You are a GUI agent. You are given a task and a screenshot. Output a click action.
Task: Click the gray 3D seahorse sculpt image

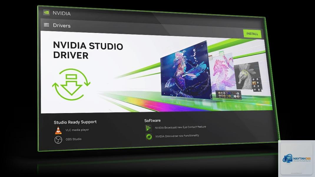pyautogui.click(x=248, y=76)
